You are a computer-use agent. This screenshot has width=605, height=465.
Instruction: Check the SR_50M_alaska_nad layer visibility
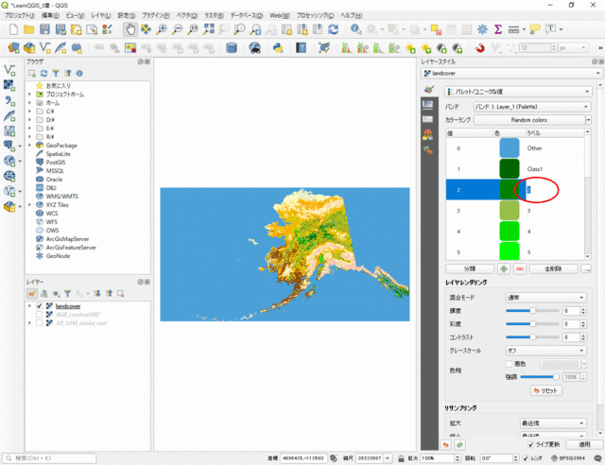click(39, 323)
